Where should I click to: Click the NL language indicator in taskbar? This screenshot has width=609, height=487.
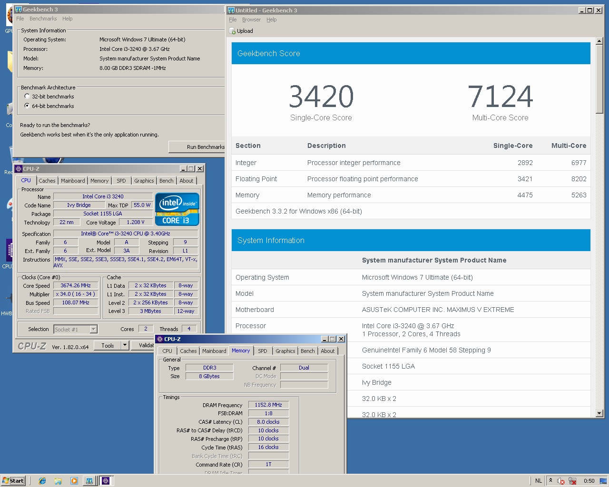pyautogui.click(x=539, y=481)
